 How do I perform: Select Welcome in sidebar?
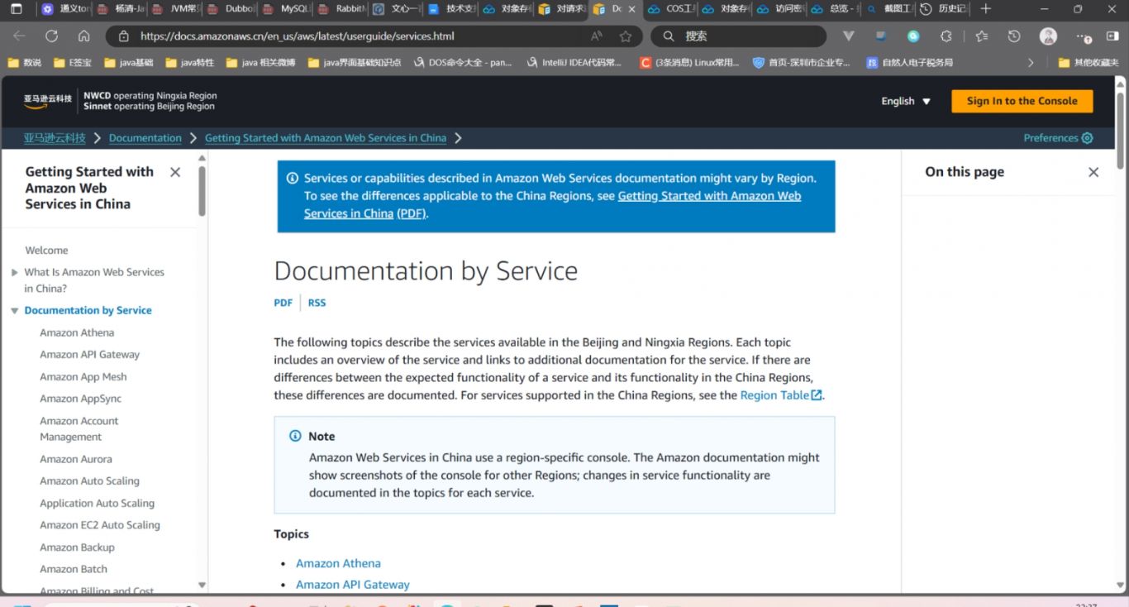point(46,251)
